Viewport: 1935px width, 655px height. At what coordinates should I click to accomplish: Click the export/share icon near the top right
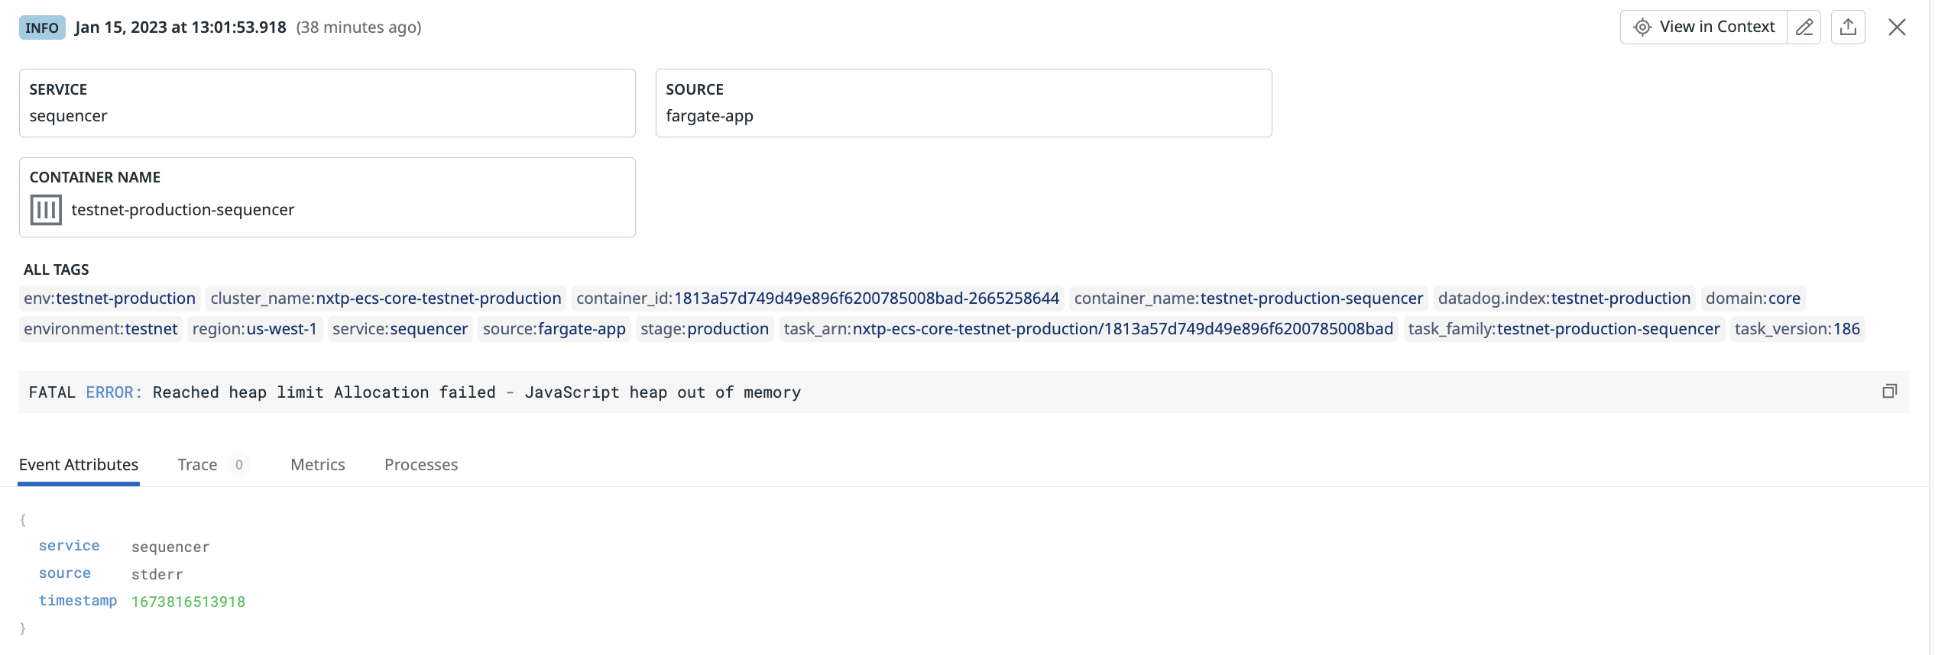point(1849,27)
